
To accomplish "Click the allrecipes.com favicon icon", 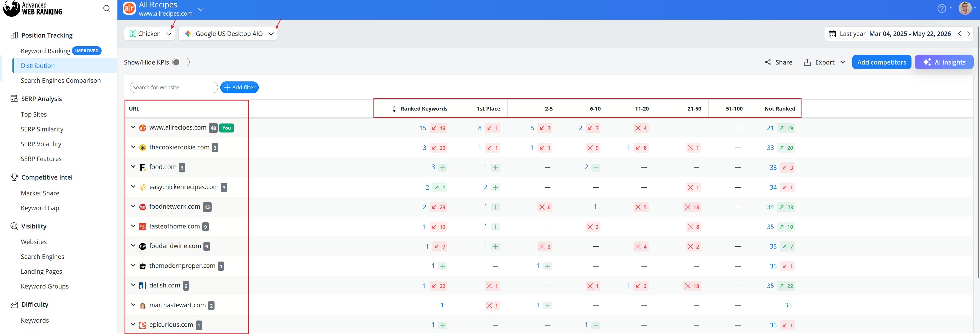I will point(143,128).
